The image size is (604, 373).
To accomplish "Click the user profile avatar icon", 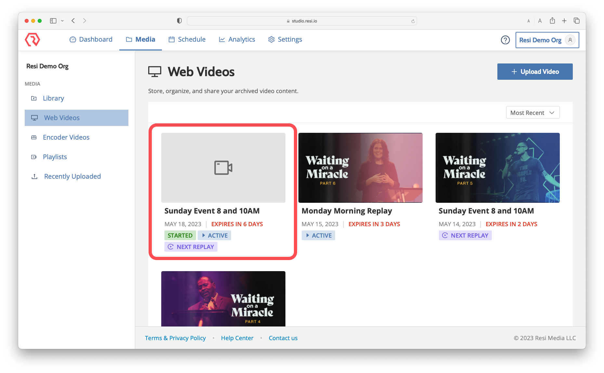I will pos(570,40).
